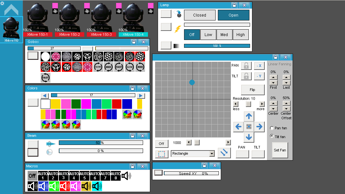The height and width of the screenshot is (194, 345).
Task: Adjust the lamp dimmer 100 % slider
Action: pos(217,46)
